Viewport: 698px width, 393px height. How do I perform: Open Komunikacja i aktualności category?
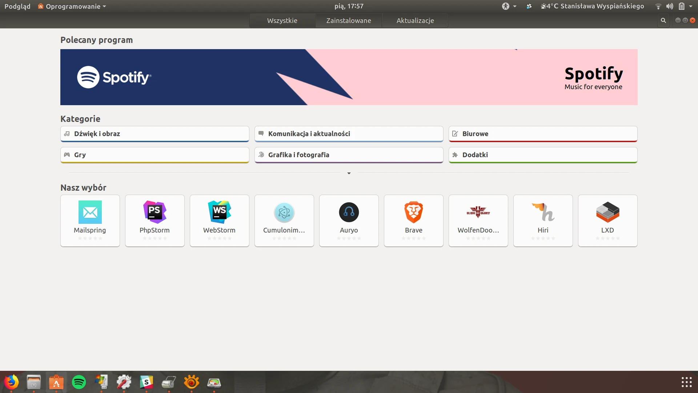[349, 134]
